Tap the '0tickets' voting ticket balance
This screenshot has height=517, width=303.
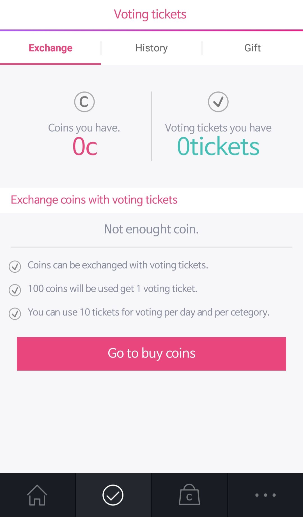(x=218, y=146)
